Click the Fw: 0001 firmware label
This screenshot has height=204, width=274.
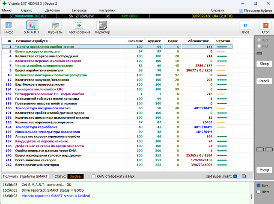tap(129, 16)
